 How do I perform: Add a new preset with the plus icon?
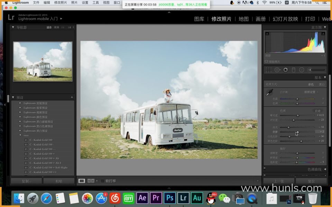coord(72,97)
